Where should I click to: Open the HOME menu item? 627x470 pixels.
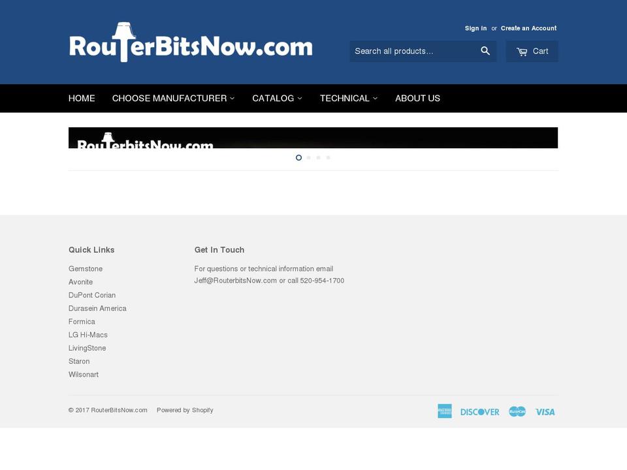tap(82, 98)
